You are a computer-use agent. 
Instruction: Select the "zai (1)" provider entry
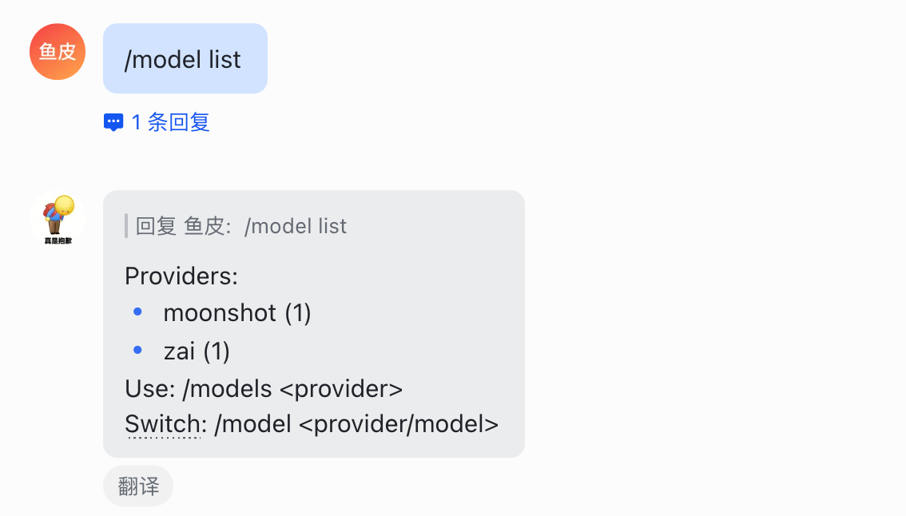click(197, 351)
